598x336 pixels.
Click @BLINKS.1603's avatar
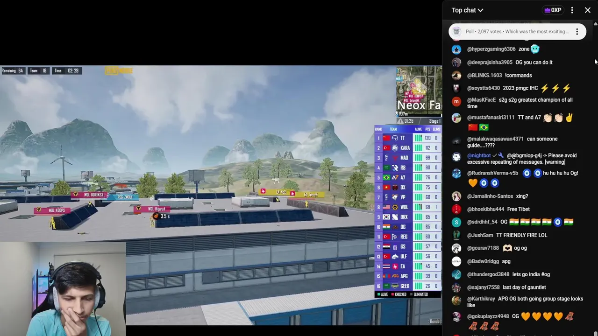(456, 75)
